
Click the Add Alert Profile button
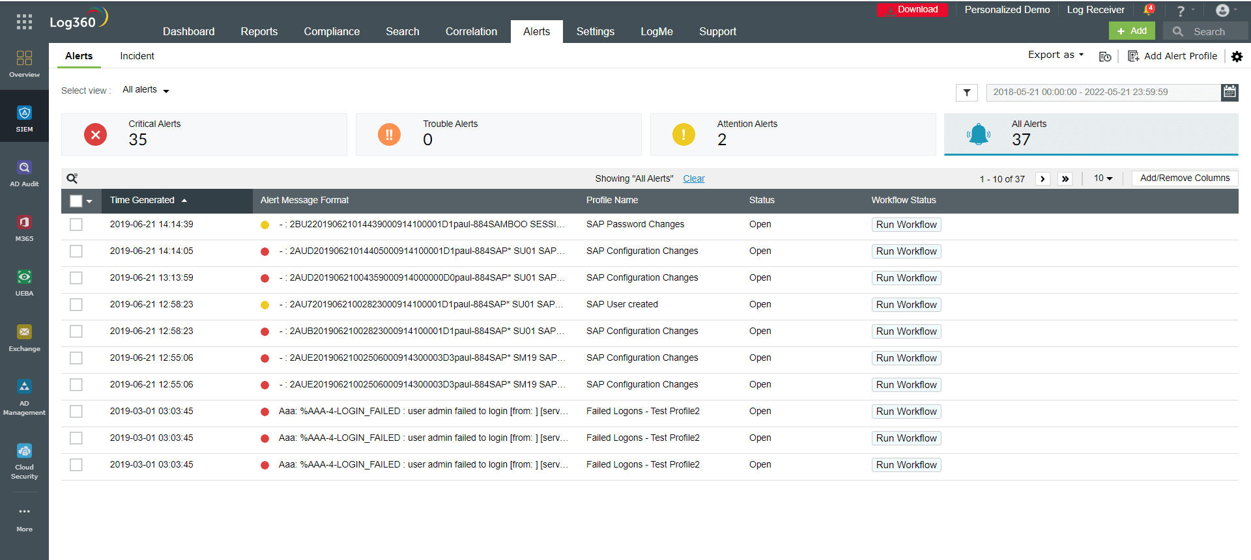(x=1173, y=56)
